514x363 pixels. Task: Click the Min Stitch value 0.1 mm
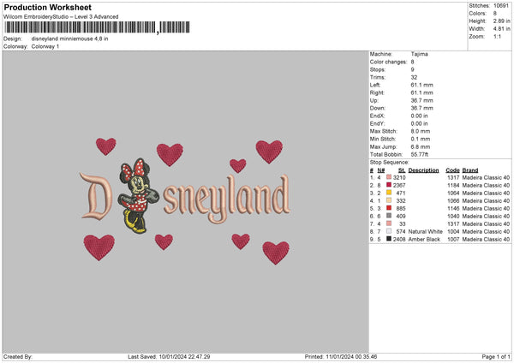421,139
